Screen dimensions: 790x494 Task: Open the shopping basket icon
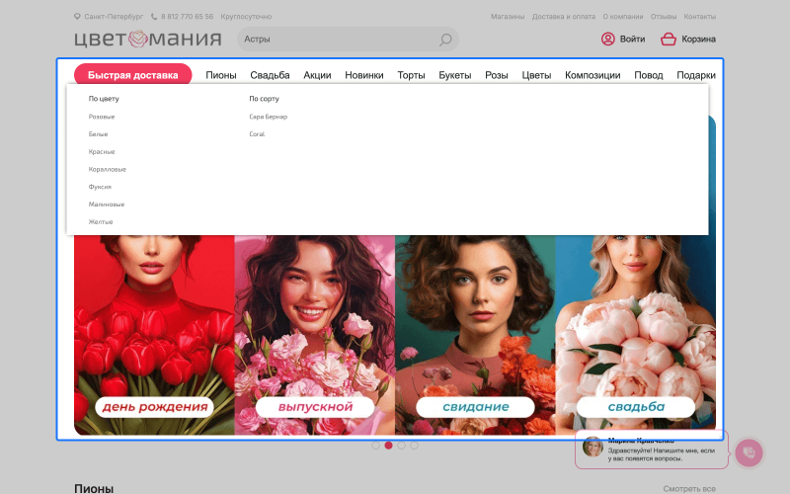(x=669, y=40)
